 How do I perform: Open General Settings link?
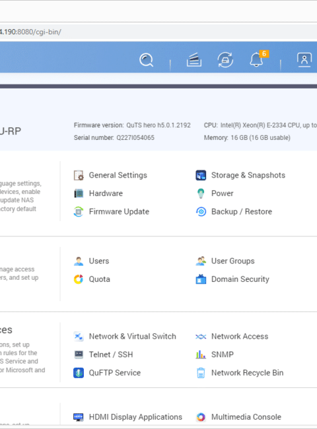pos(118,176)
